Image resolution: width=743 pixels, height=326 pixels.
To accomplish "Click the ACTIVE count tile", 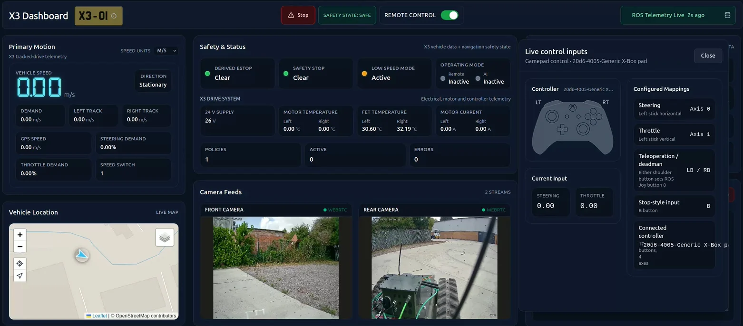I will (x=355, y=155).
